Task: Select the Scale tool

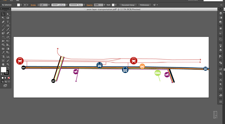Action: [8, 37]
